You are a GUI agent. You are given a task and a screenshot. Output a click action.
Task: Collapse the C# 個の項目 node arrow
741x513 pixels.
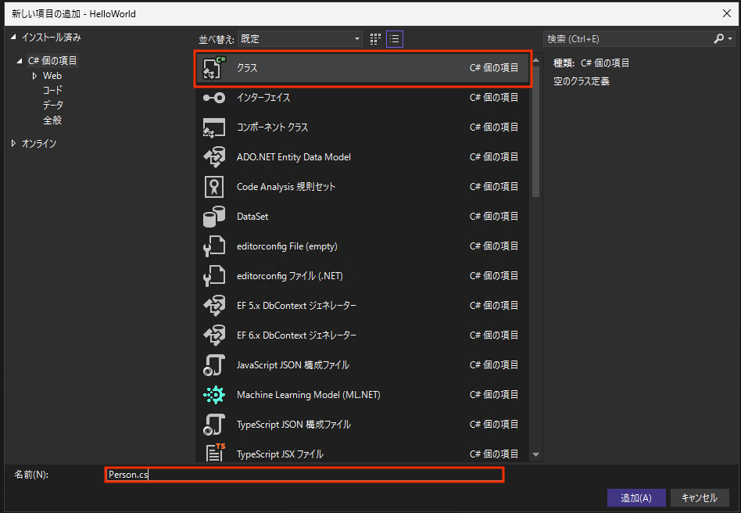[x=20, y=60]
